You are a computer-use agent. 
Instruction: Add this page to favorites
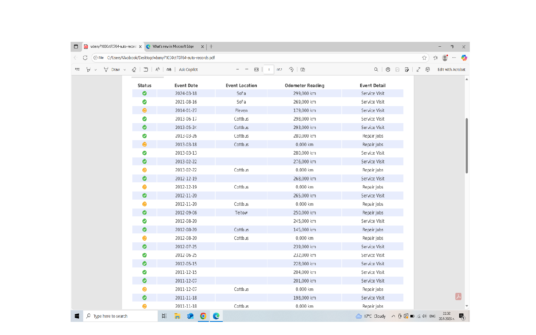pos(424,58)
